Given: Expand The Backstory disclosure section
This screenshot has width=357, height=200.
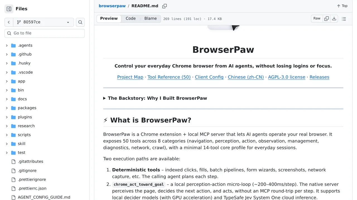Looking at the screenshot, I should [x=155, y=98].
